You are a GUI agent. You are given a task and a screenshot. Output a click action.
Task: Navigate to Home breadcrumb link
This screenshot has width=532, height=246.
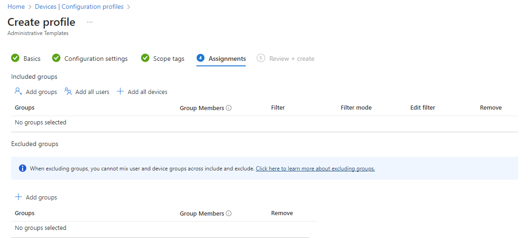coord(16,7)
